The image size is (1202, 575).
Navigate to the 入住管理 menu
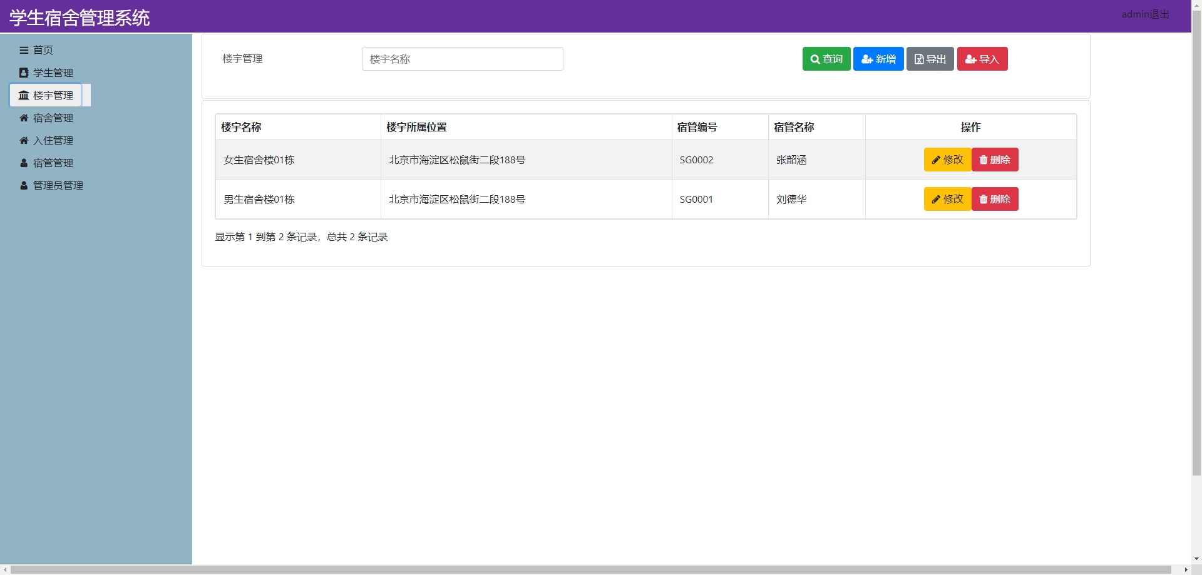53,140
